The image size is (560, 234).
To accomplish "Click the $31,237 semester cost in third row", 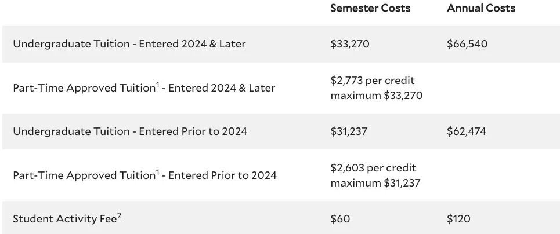I will click(349, 131).
